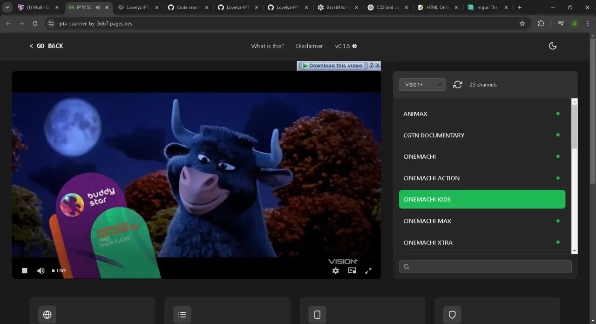This screenshot has width=596, height=324.
Task: Bookmark this page with star icon
Action: coord(522,23)
